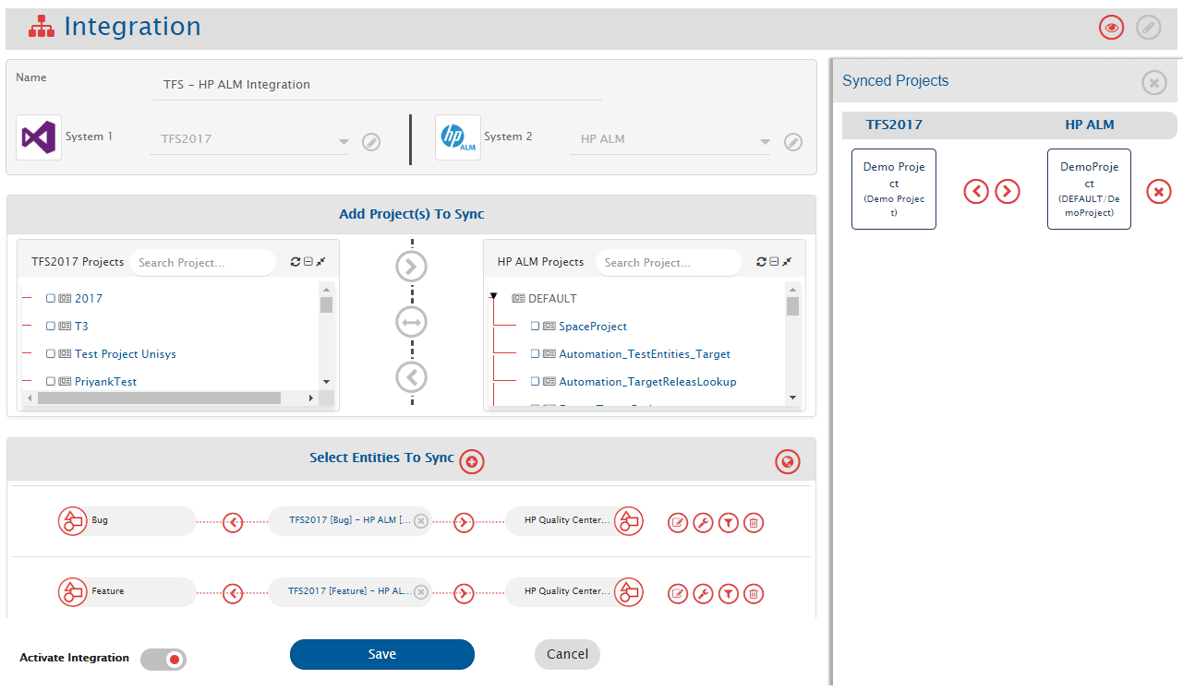
Task: Click the eye view icon in header
Action: (x=1111, y=28)
